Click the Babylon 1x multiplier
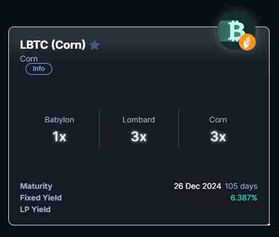This screenshot has width=279, height=237. tap(59, 136)
